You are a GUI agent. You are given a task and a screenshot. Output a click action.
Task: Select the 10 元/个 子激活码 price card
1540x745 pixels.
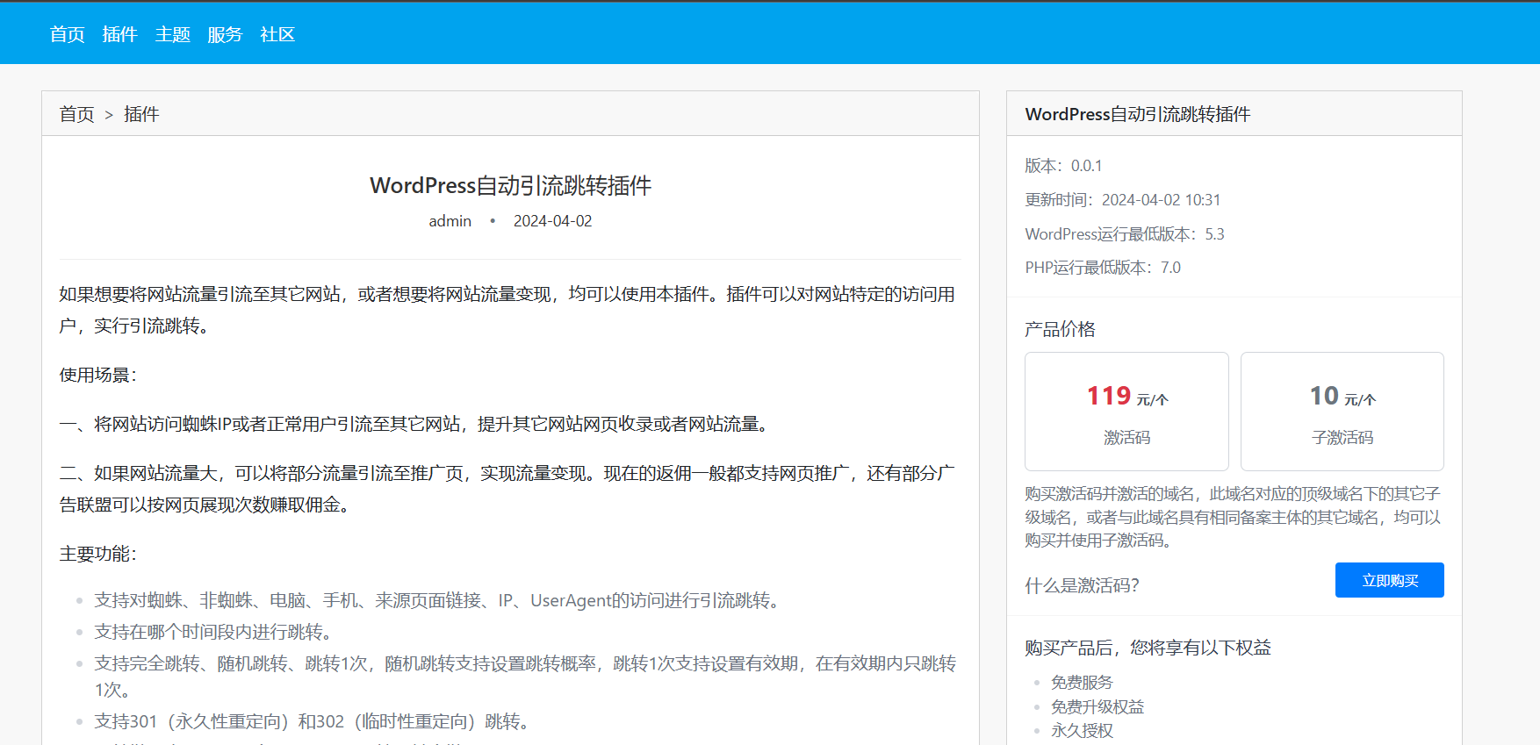1342,412
